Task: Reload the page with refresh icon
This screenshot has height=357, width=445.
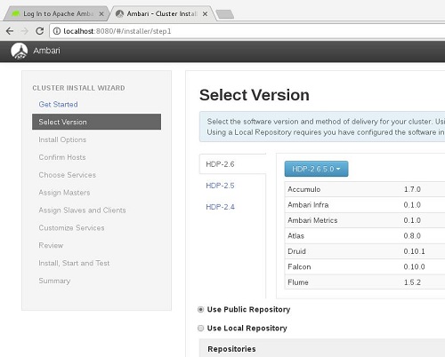Action: (40, 31)
